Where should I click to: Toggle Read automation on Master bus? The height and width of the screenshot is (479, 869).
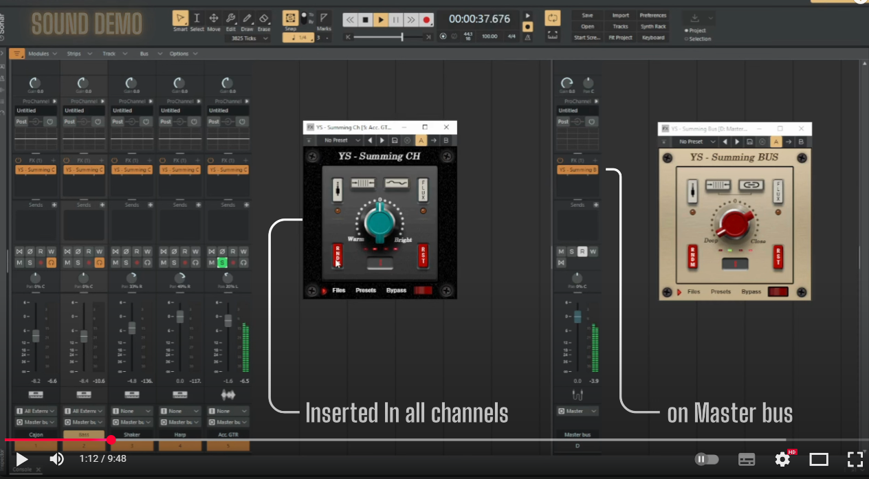tap(582, 252)
